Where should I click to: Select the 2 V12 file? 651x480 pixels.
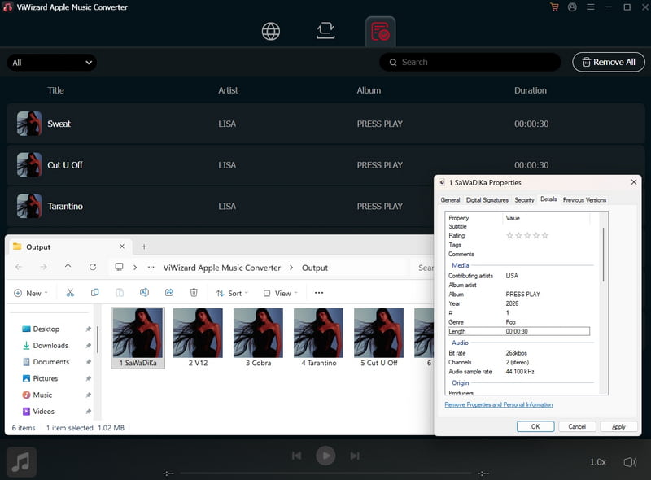pos(198,338)
